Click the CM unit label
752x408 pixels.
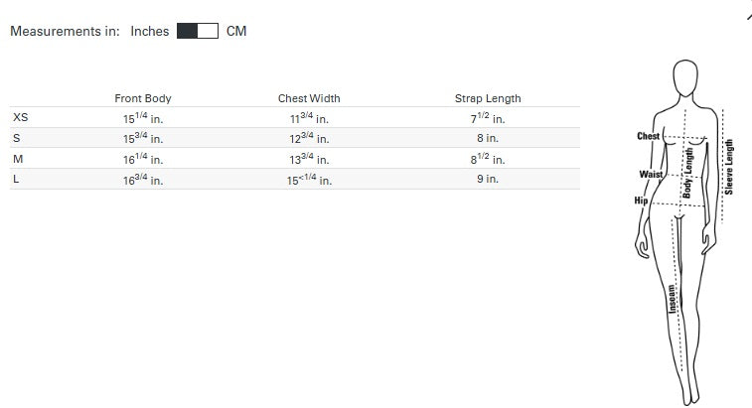click(x=236, y=31)
